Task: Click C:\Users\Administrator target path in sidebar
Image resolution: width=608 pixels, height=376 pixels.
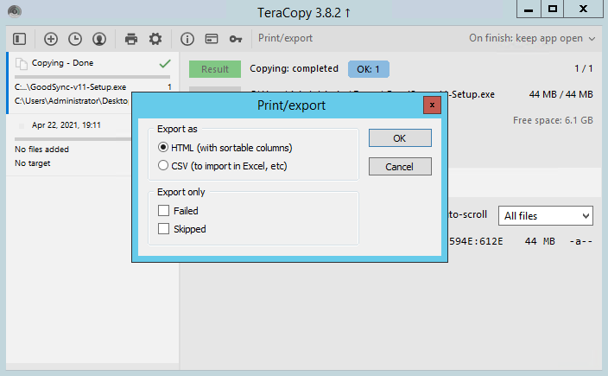Action: click(72, 101)
